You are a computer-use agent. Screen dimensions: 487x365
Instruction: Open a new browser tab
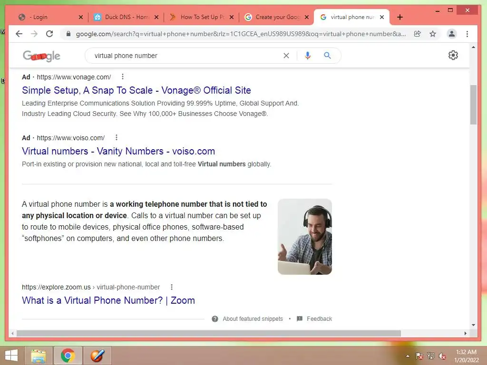(400, 17)
